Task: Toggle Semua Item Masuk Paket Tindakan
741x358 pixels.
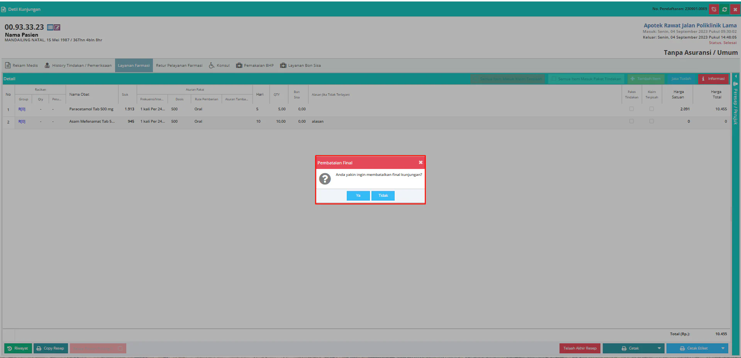Action: [x=586, y=79]
